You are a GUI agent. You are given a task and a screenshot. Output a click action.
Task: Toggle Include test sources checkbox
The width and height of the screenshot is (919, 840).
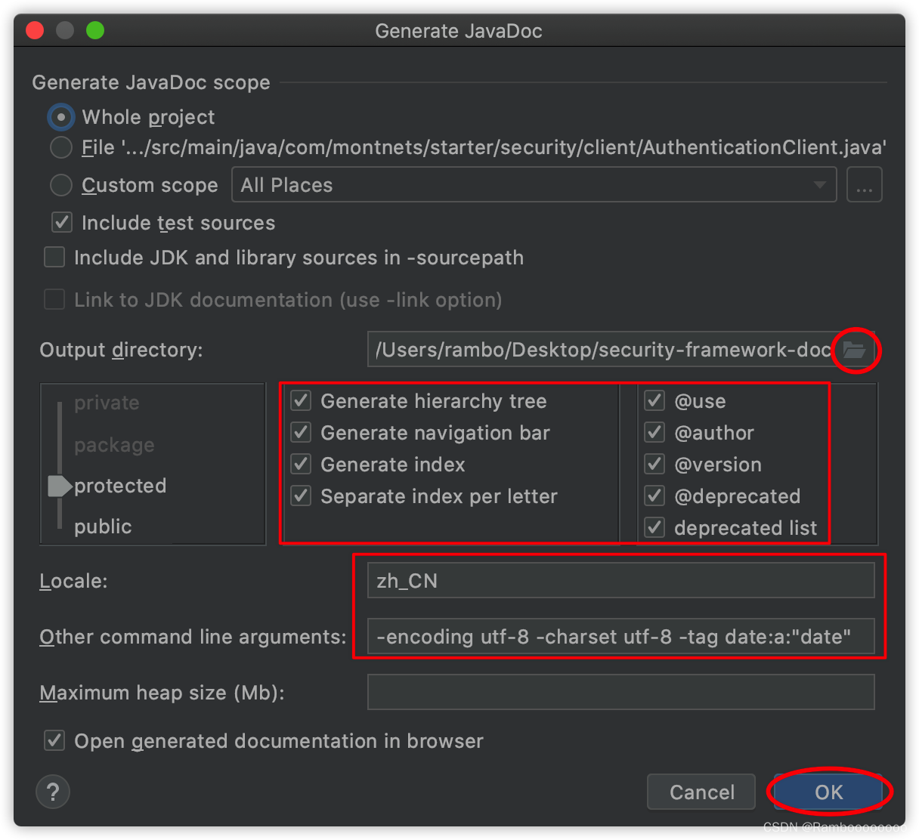(x=62, y=222)
